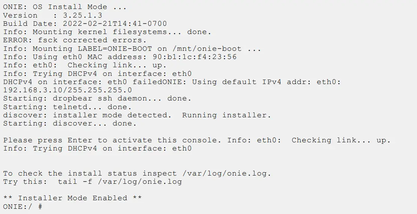417x214 pixels.
Task: Click the "dropbear ssh daemon" startup line
Action: point(97,99)
